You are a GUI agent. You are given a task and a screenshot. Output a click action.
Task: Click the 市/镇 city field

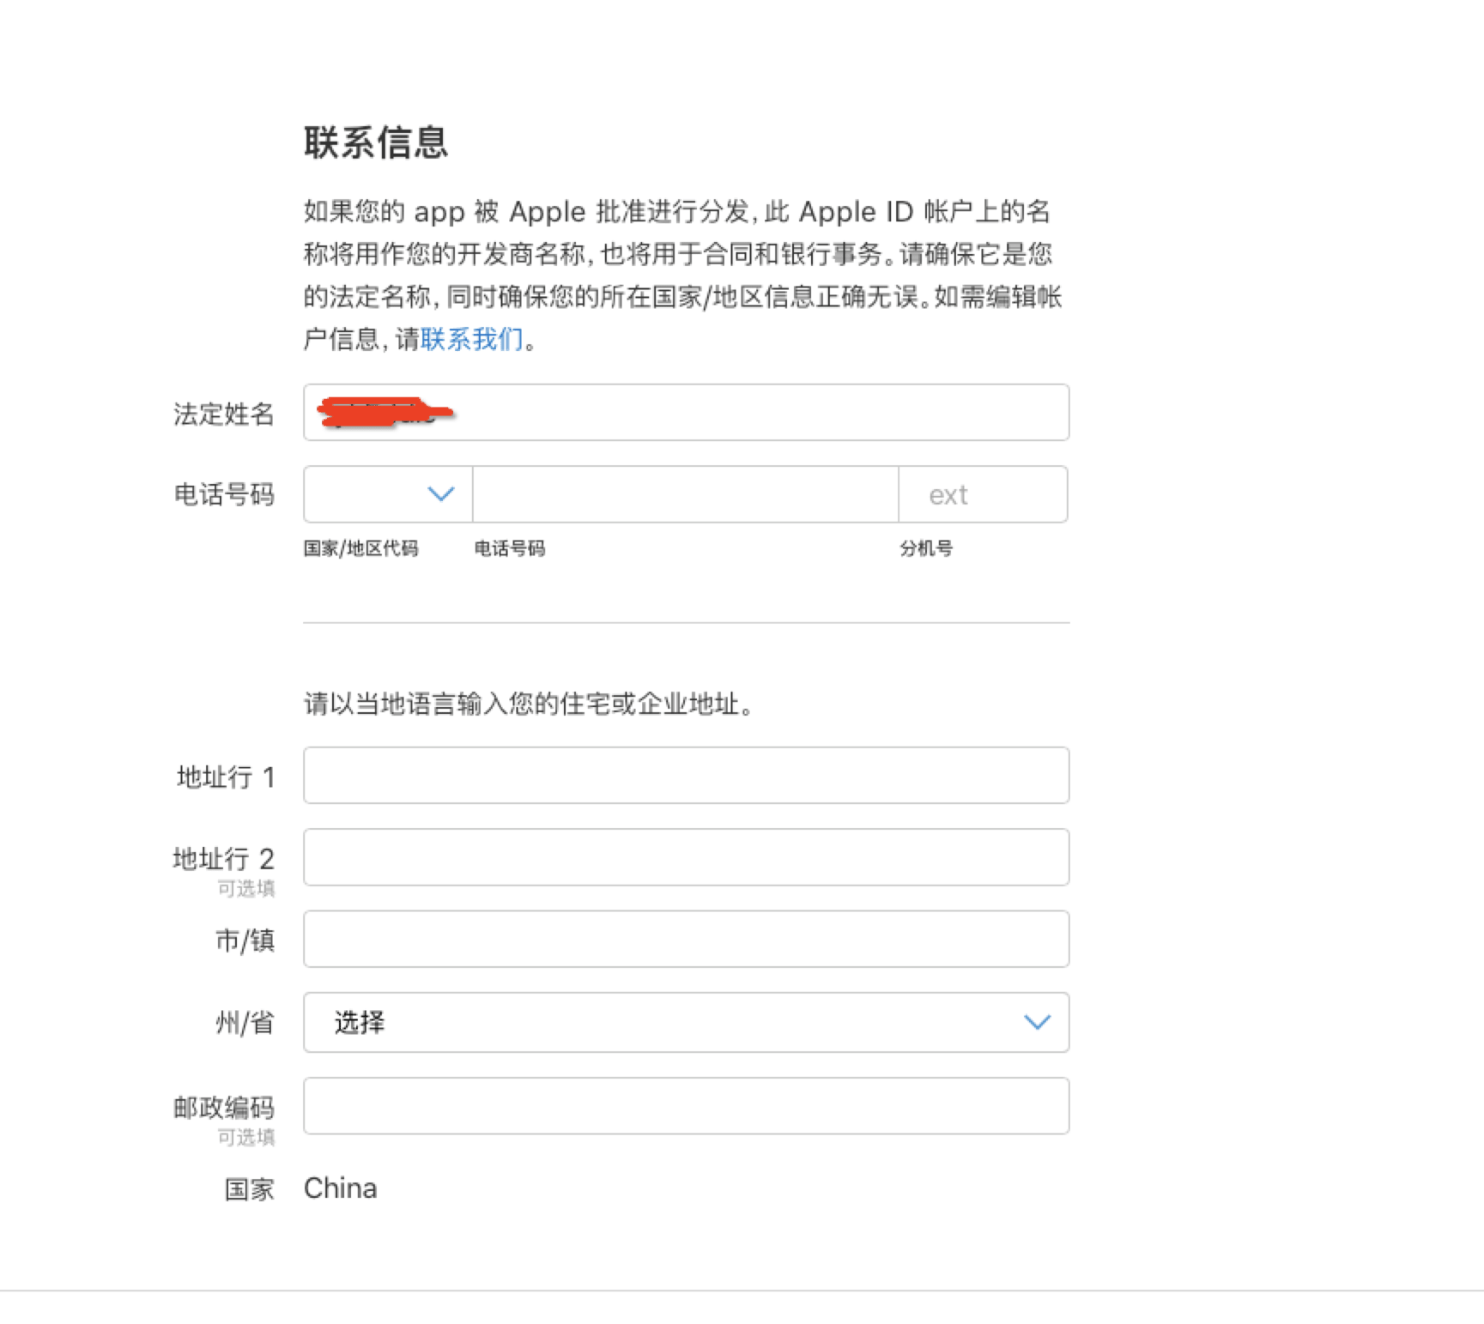[686, 939]
